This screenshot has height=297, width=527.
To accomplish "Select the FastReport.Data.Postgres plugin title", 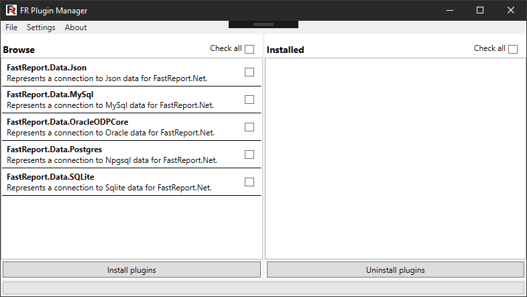I will pyautogui.click(x=54, y=150).
